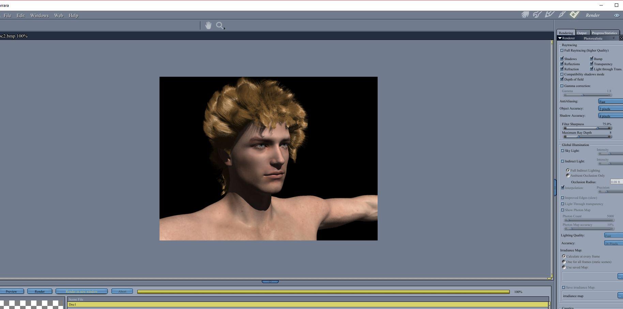Toggle the Reflections checkbox

pyautogui.click(x=562, y=64)
